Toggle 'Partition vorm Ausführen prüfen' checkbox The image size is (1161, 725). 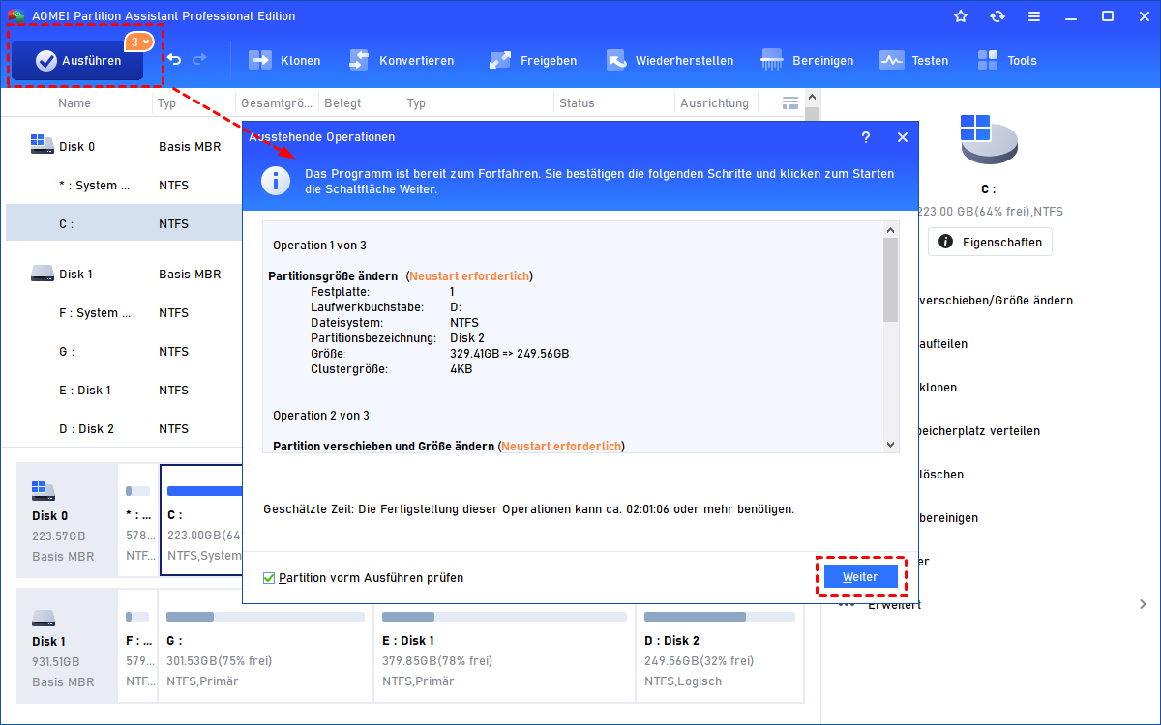pyautogui.click(x=269, y=578)
